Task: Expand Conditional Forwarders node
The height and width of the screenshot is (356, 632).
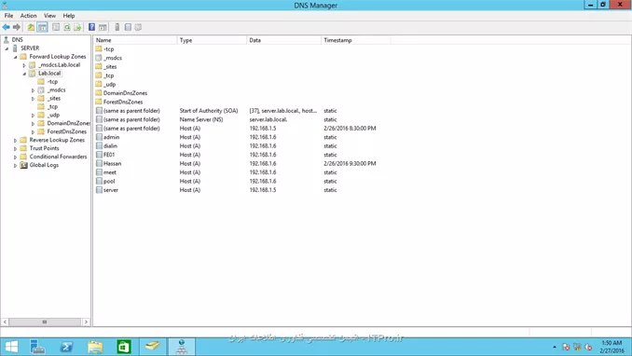Action: [15, 157]
